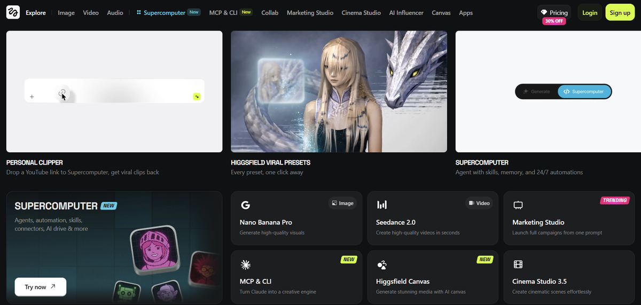Image resolution: width=641 pixels, height=305 pixels.
Task: Open the Marketing Studio card title
Action: (x=538, y=222)
